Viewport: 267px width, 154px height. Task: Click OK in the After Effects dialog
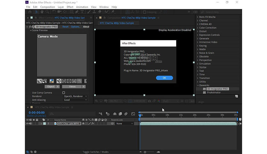(x=164, y=78)
